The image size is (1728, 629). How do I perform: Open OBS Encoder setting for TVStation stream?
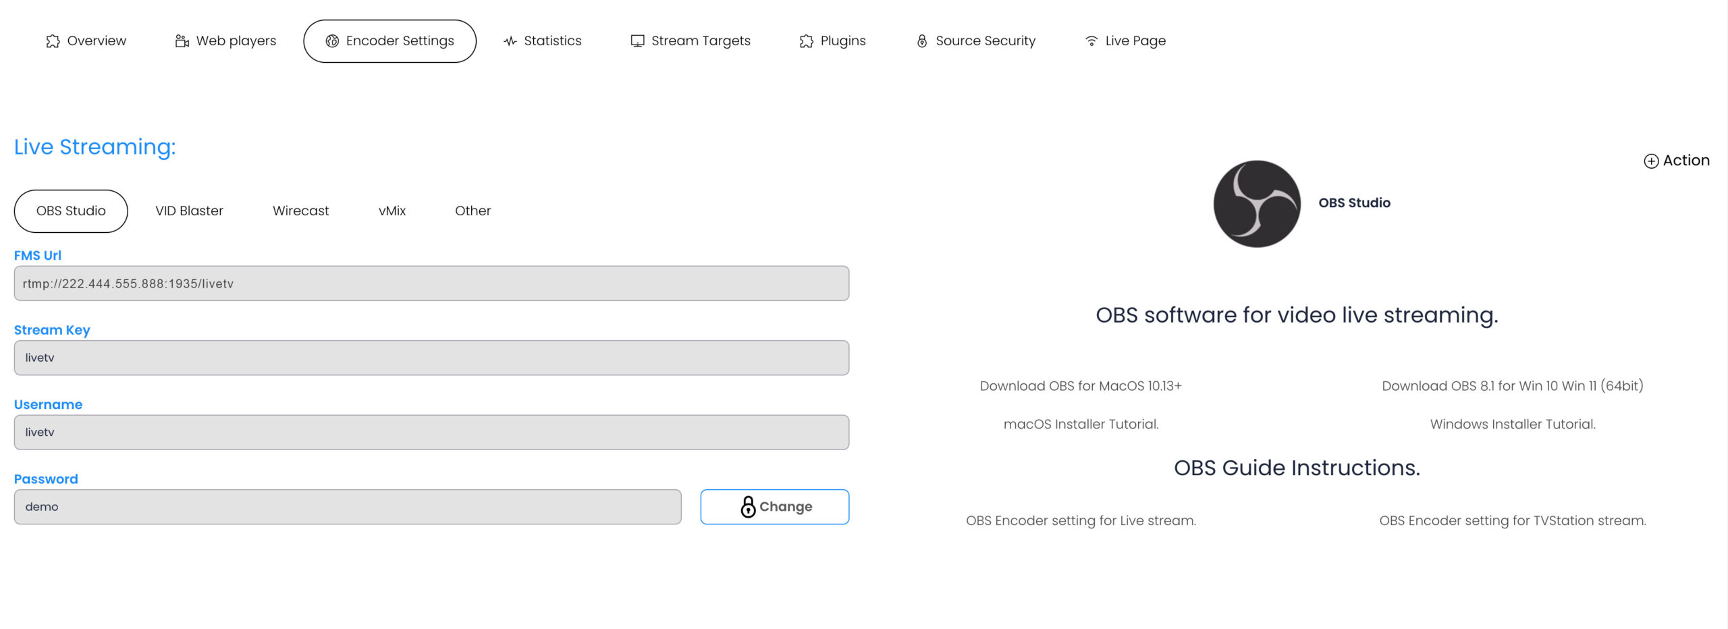coord(1512,521)
